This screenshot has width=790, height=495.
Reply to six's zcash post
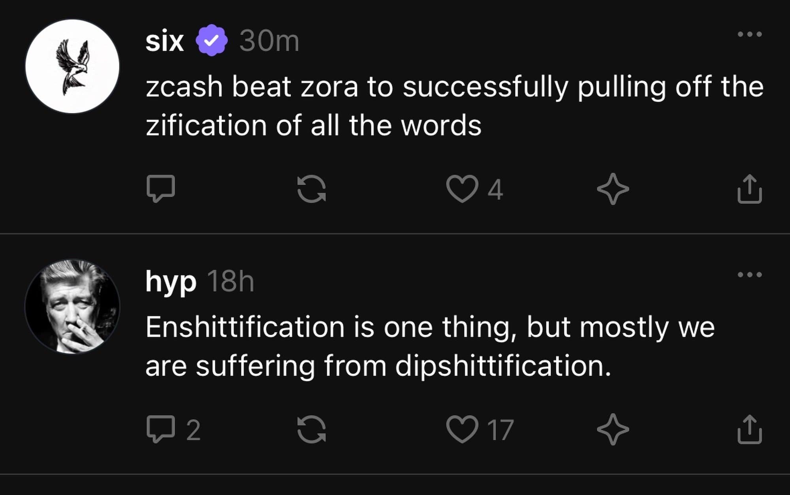coord(161,188)
